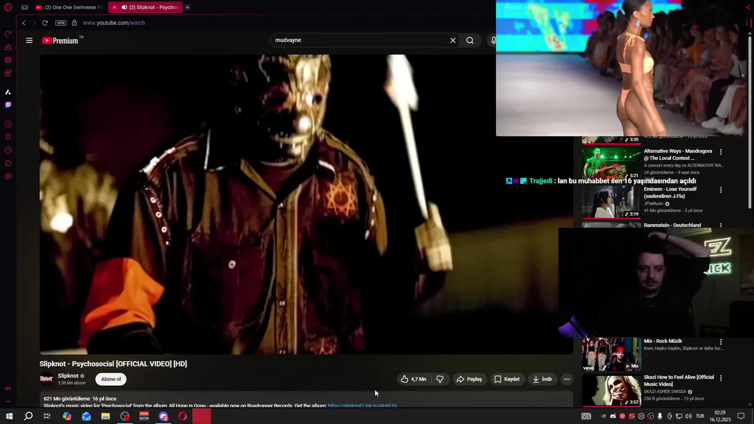Go back with the browser back arrow
The image size is (754, 424).
point(24,23)
